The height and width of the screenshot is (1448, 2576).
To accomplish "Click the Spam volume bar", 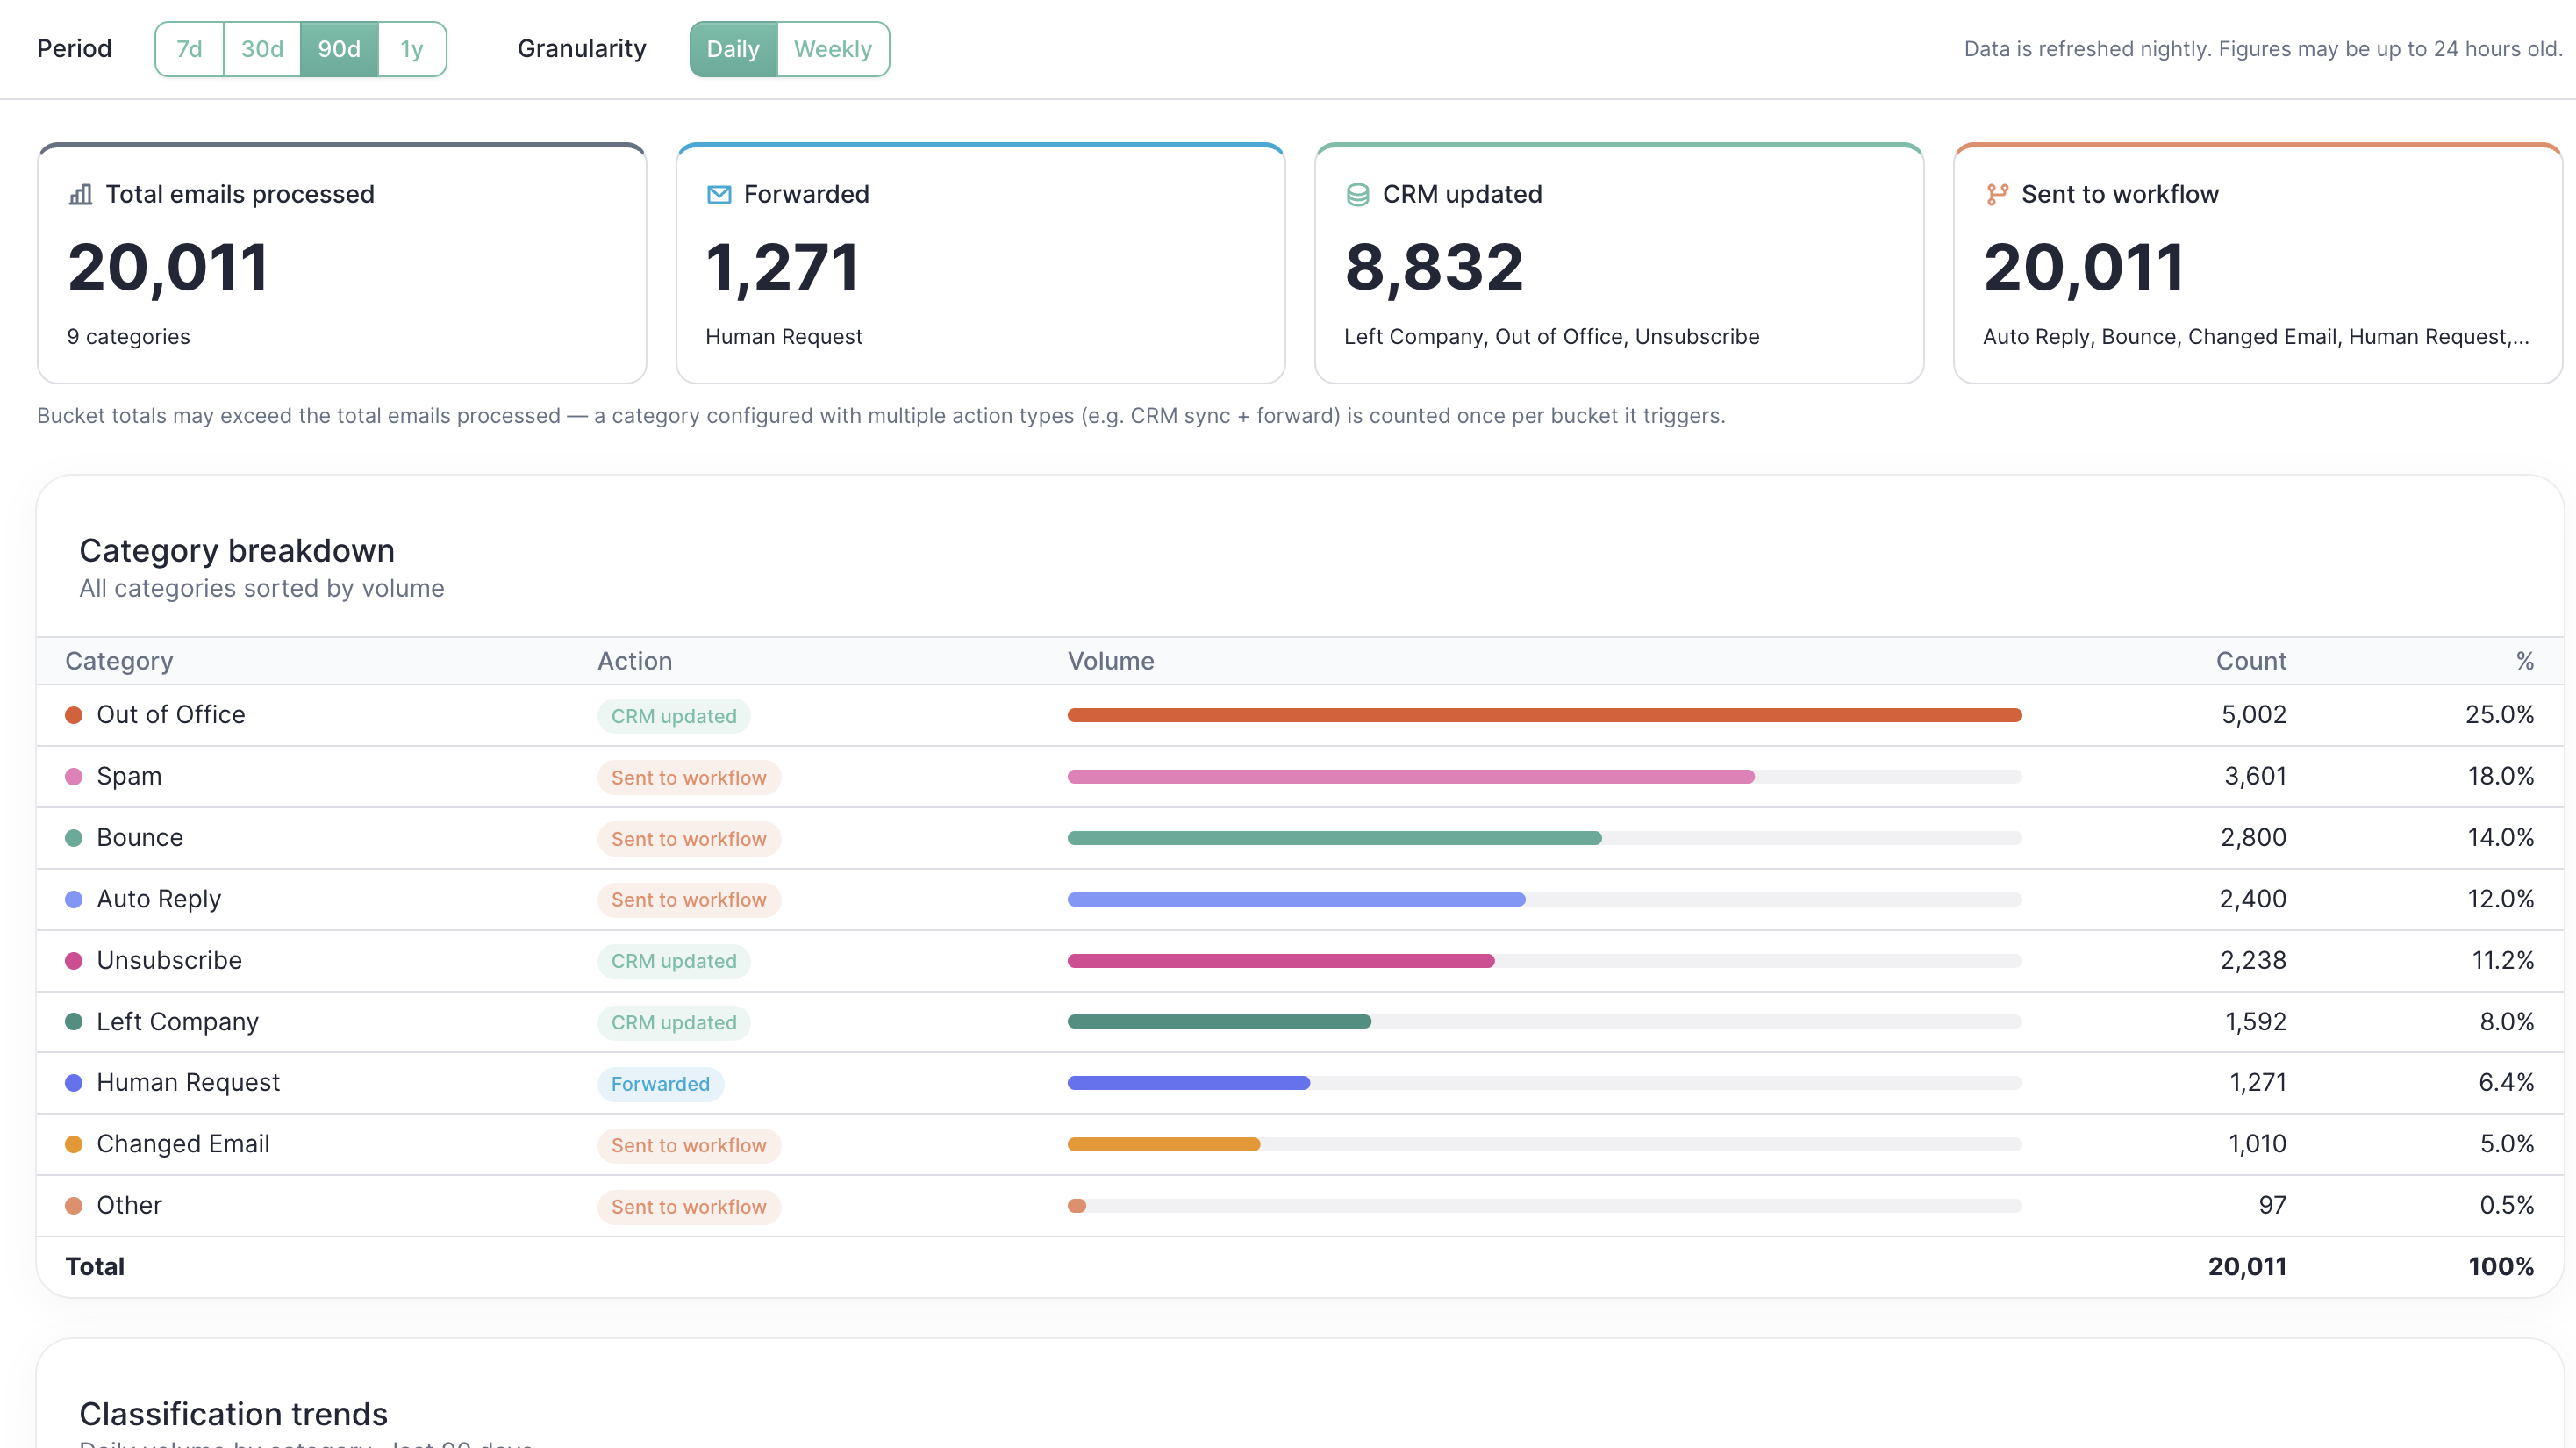I will pyautogui.click(x=1544, y=777).
